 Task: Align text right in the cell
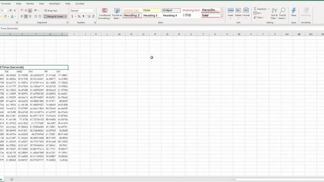[x=30, y=16]
